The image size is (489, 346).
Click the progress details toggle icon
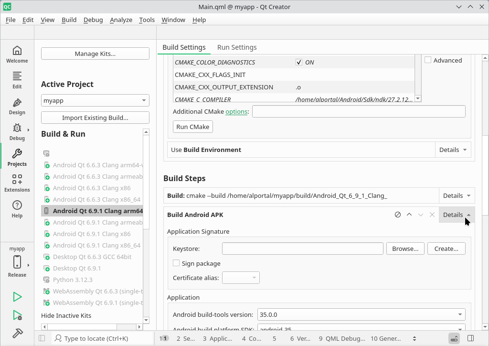pyautogui.click(x=455, y=338)
